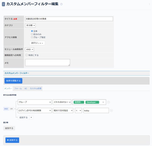Click the blue ＋追加する button
The height and width of the screenshot is (146, 152).
[x=12, y=140]
